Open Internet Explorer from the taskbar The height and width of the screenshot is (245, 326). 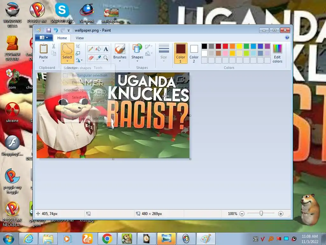(28, 239)
